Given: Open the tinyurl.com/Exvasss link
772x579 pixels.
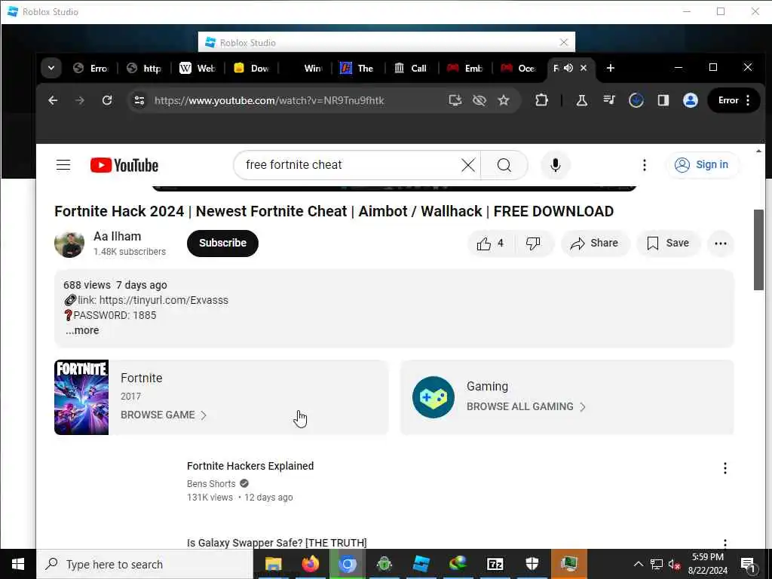Looking at the screenshot, I should [x=164, y=300].
